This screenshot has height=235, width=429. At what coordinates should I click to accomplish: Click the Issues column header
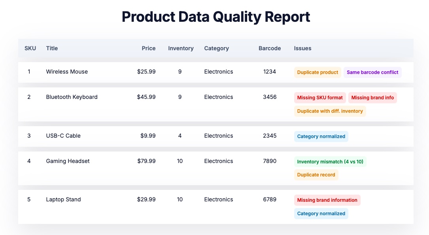click(302, 48)
